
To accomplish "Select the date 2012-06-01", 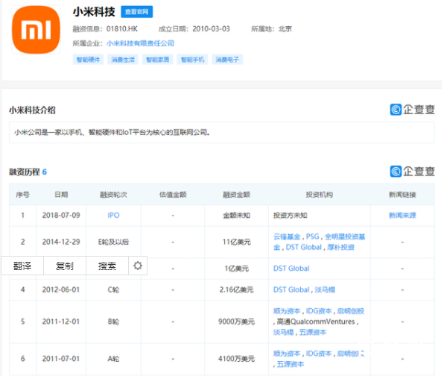I will coord(61,289).
